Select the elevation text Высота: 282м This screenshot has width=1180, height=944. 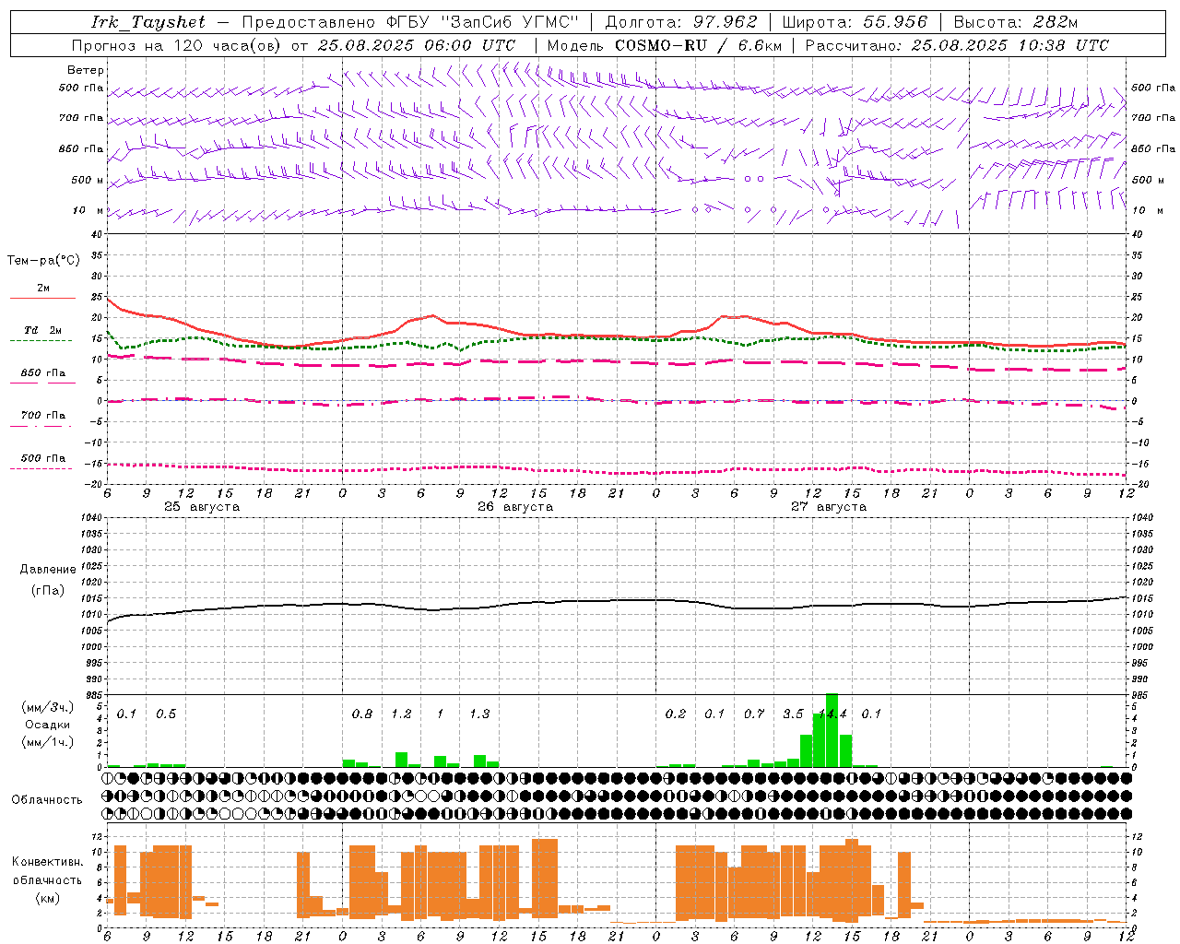(x=1016, y=22)
